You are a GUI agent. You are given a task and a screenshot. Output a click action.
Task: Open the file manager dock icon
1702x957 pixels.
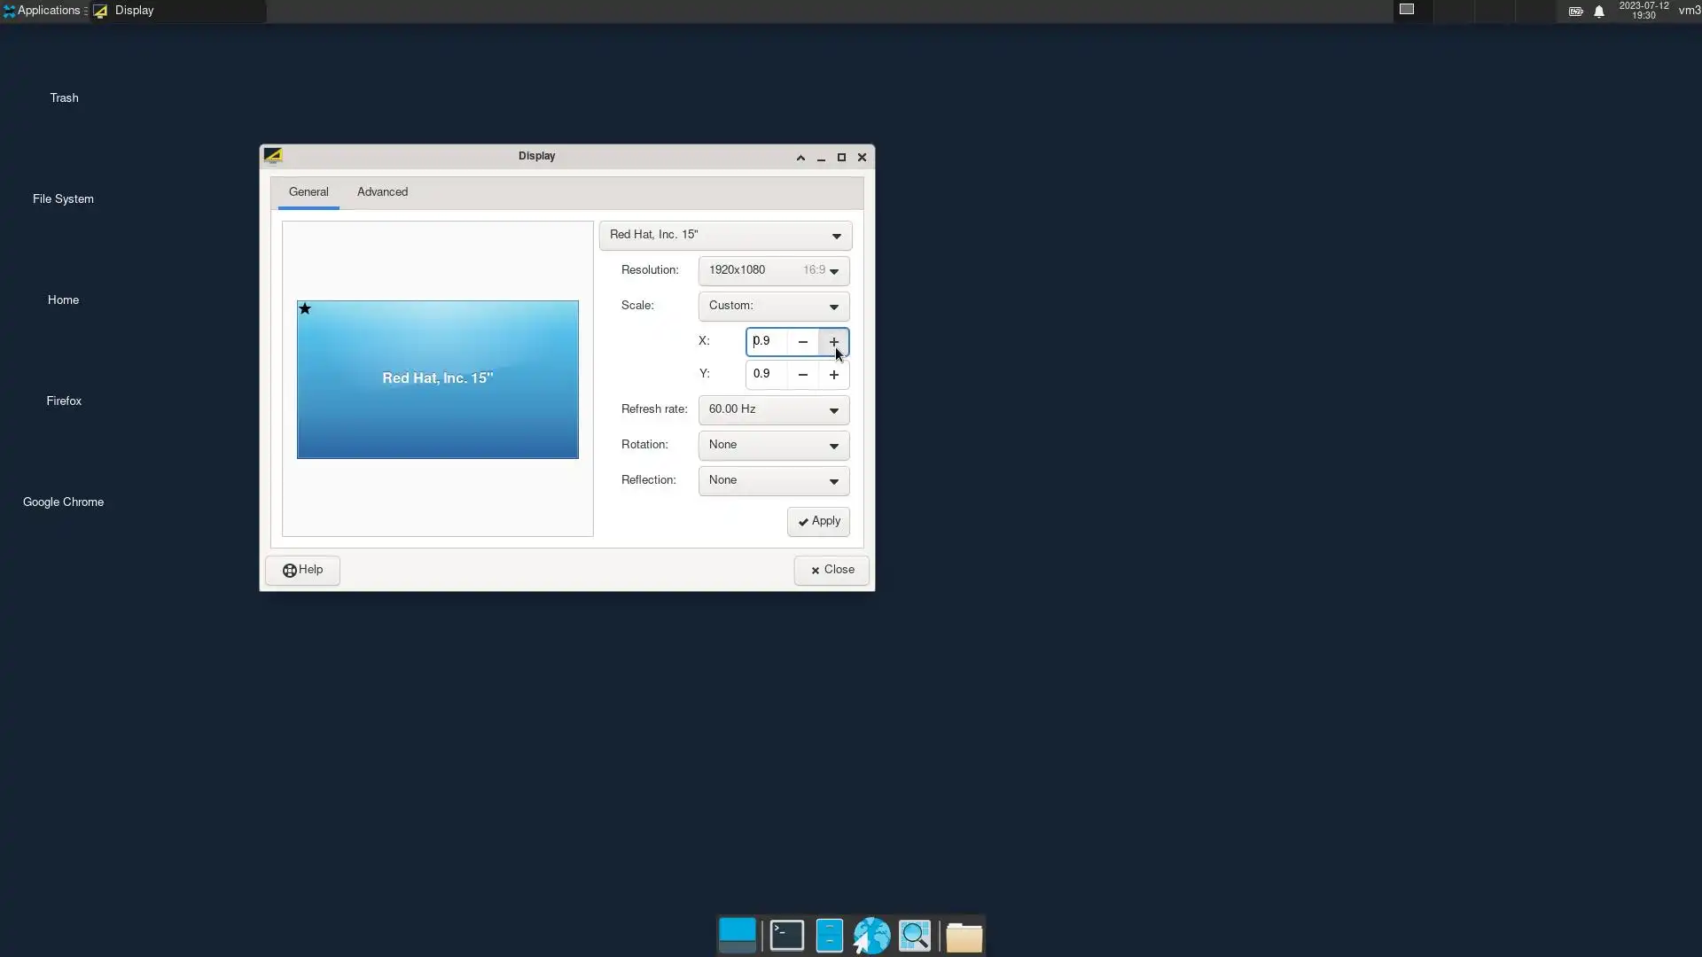pyautogui.click(x=829, y=936)
